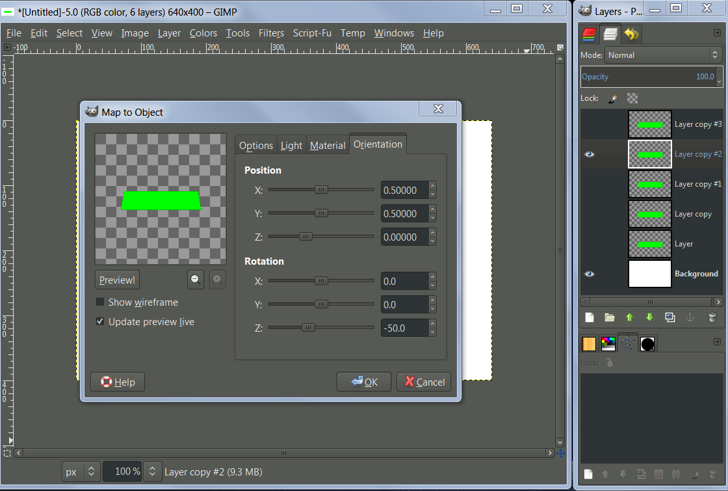728x491 pixels.
Task: Click the Rotation Z value field -50.0
Action: point(405,328)
